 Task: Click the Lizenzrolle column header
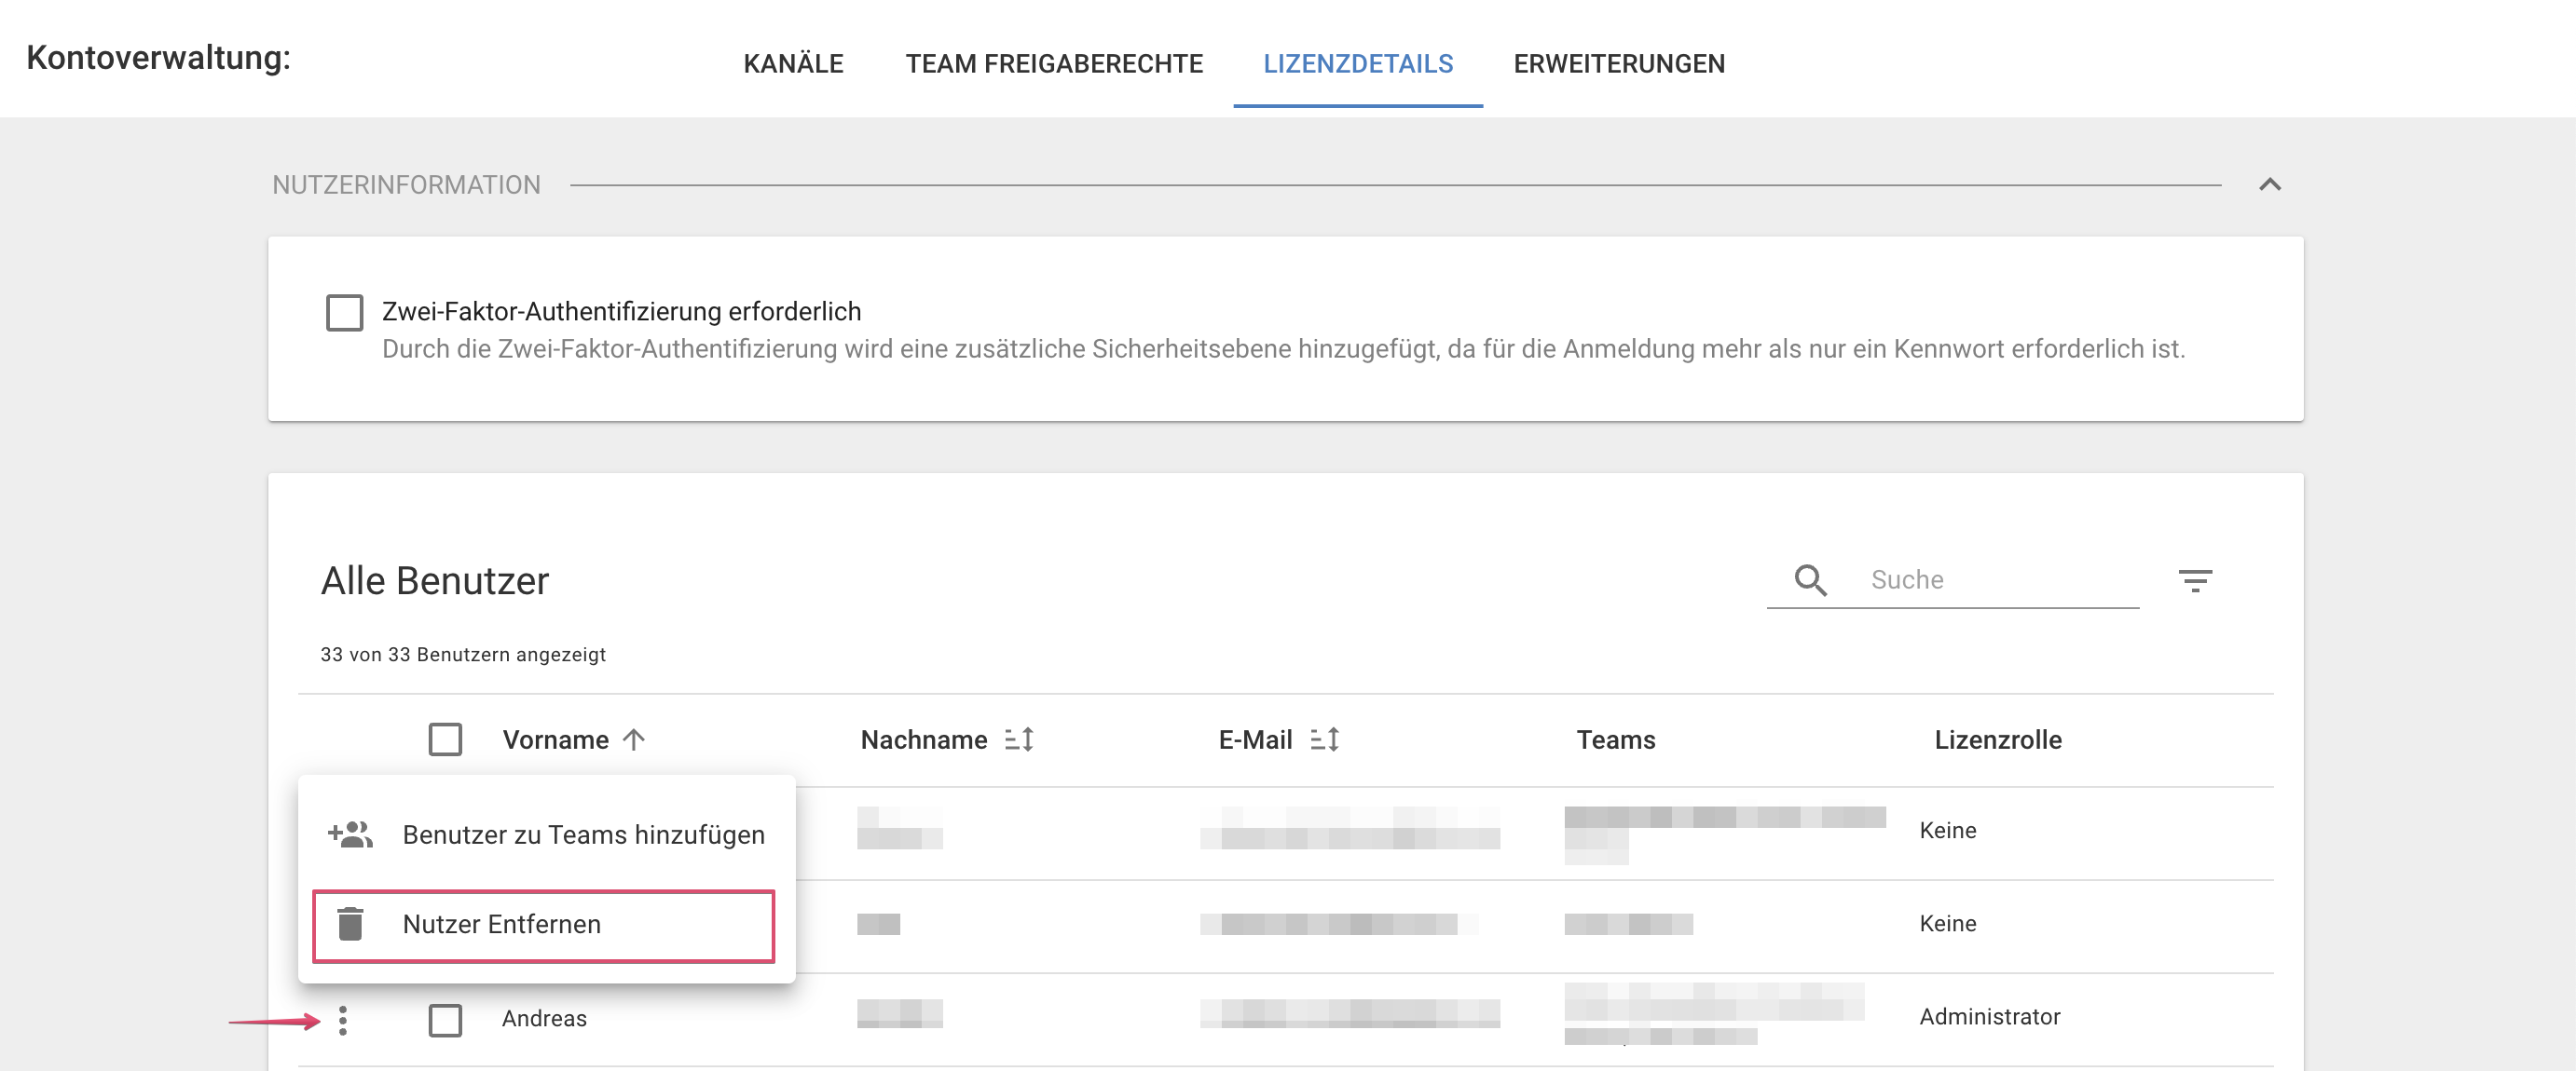pos(1998,740)
